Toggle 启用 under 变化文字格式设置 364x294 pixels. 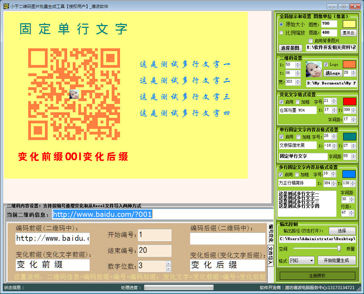click(x=282, y=102)
